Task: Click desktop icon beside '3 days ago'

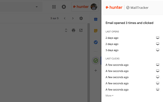Action: point(158,50)
